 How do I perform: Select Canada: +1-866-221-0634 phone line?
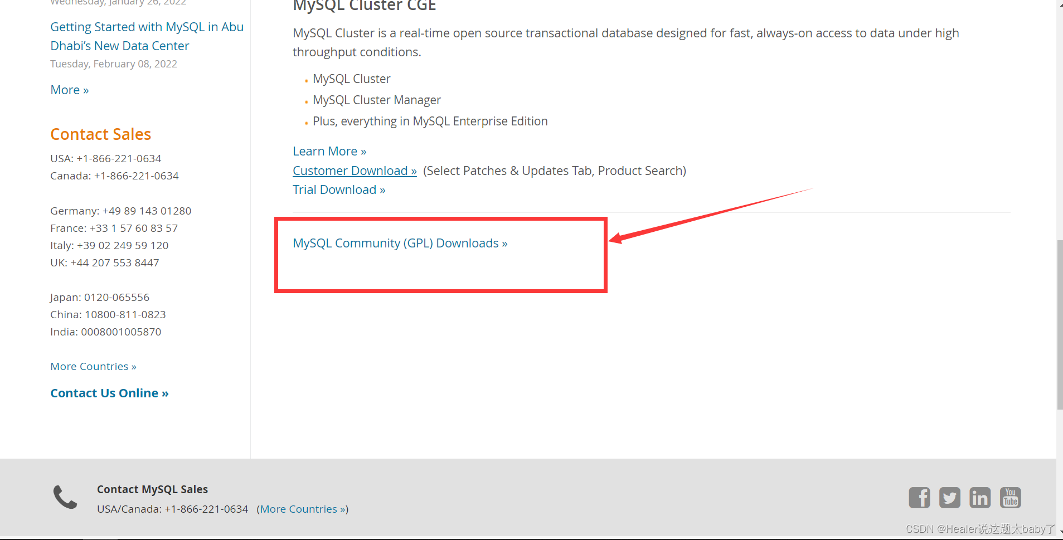tap(114, 176)
